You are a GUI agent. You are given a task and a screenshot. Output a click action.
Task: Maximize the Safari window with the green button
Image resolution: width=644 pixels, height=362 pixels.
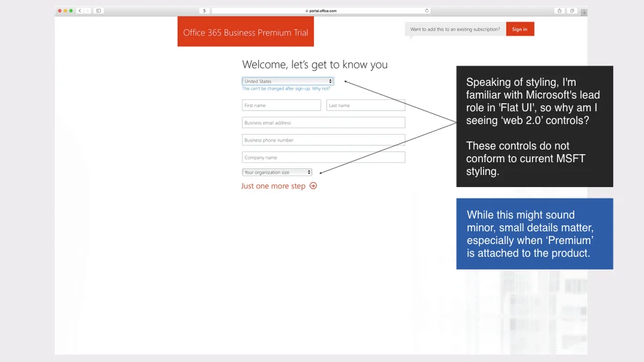[71, 11]
